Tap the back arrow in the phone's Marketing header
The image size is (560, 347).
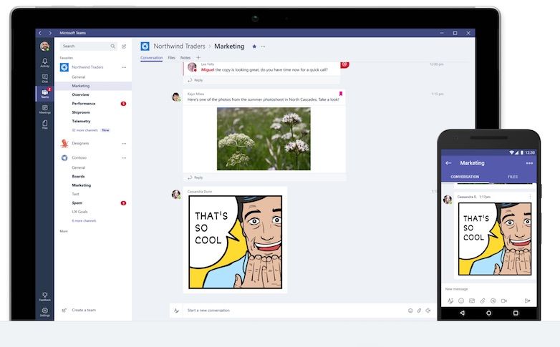pyautogui.click(x=448, y=163)
